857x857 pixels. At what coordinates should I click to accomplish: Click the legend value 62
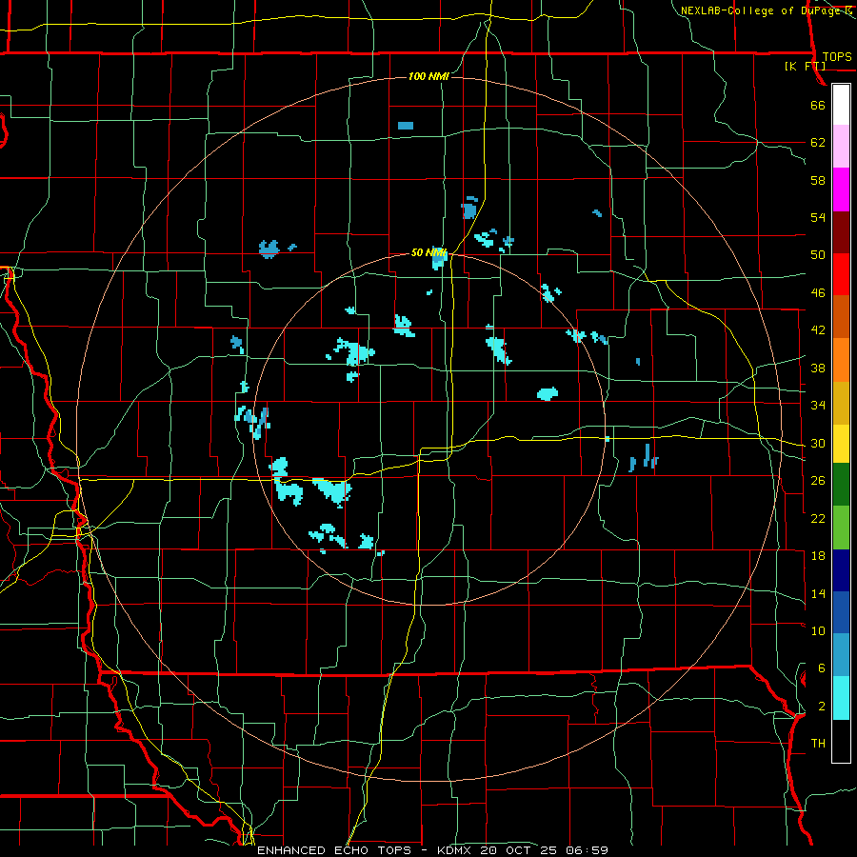coord(818,143)
